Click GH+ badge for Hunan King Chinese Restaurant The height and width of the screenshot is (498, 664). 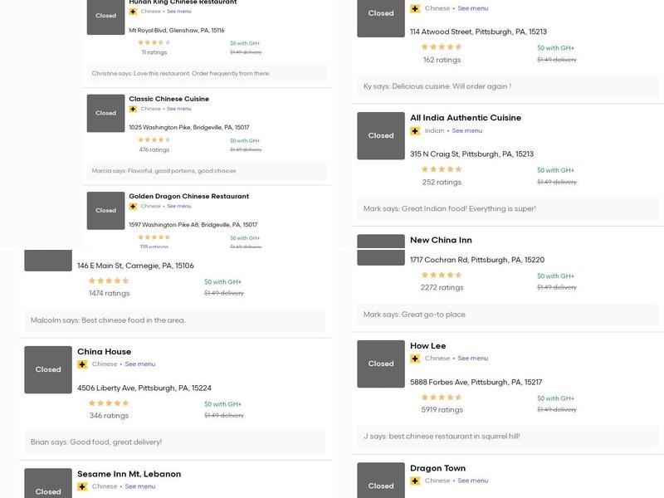pos(133,12)
